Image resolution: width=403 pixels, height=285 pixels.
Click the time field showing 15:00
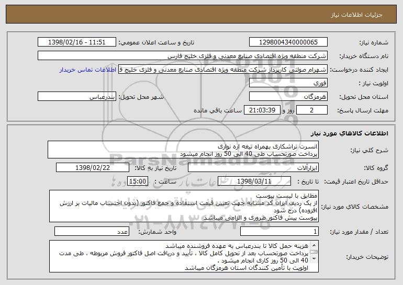138,181
